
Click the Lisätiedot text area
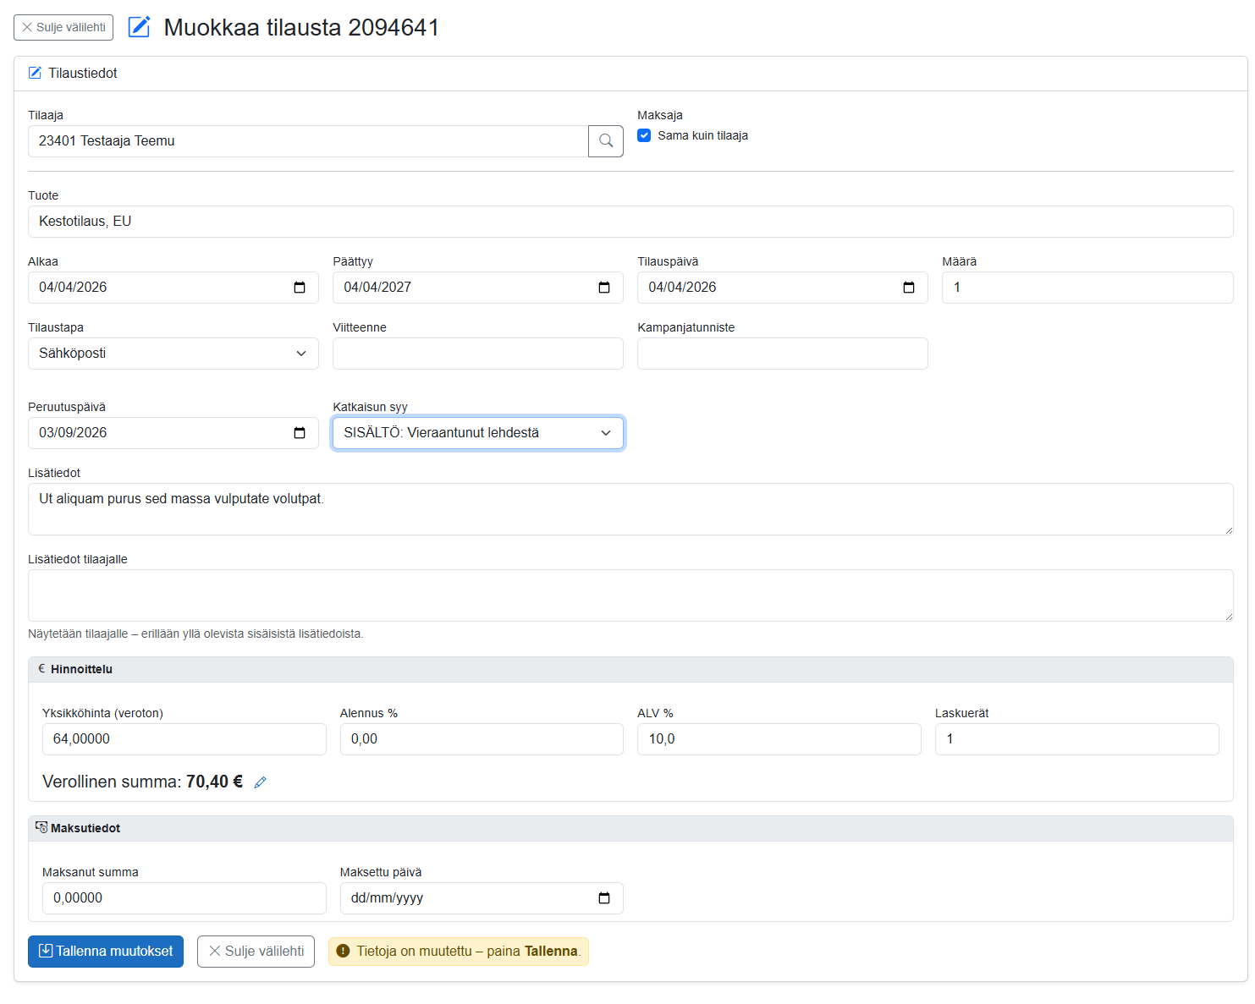click(x=630, y=509)
